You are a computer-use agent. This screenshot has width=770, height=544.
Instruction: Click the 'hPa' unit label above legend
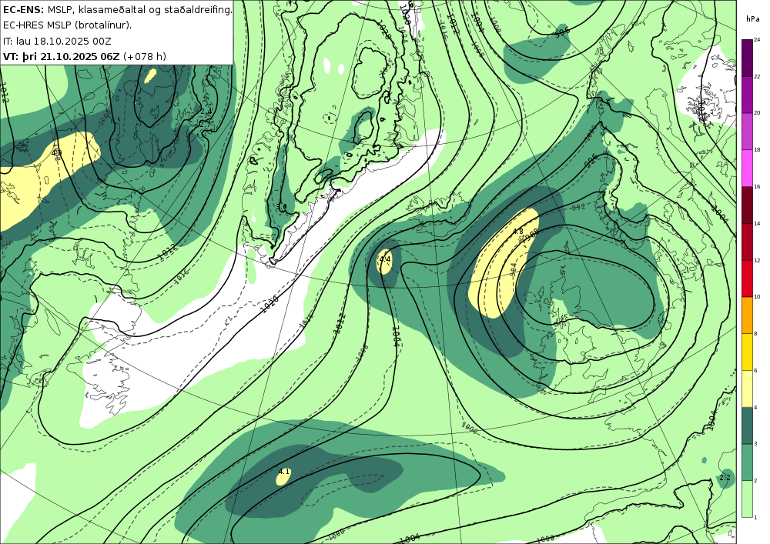[x=752, y=19]
